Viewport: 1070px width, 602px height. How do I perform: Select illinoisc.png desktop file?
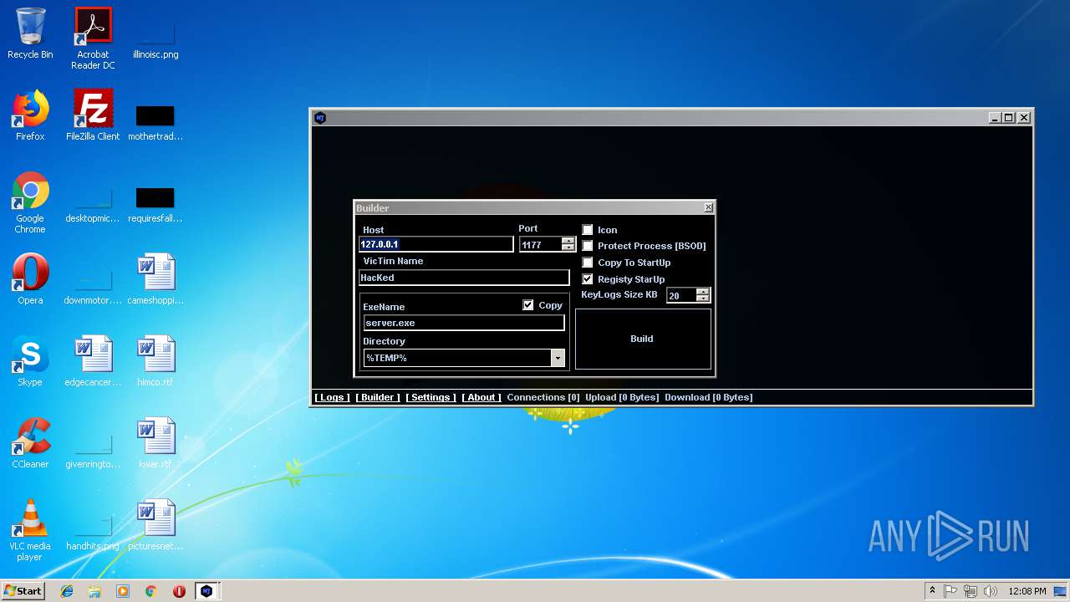coord(155,38)
